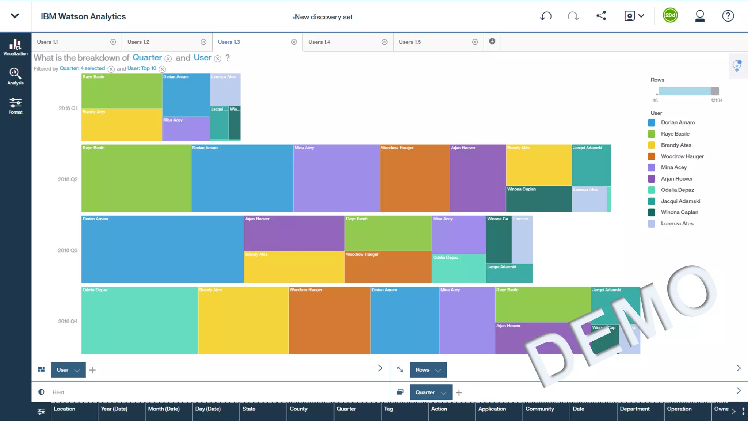Click the redo arrow icon
Image resolution: width=748 pixels, height=421 pixels.
[573, 16]
